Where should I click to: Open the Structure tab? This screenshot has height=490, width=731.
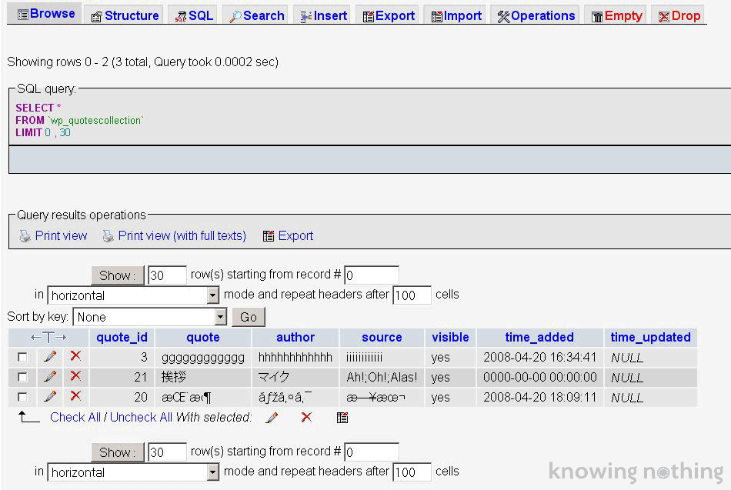[125, 16]
